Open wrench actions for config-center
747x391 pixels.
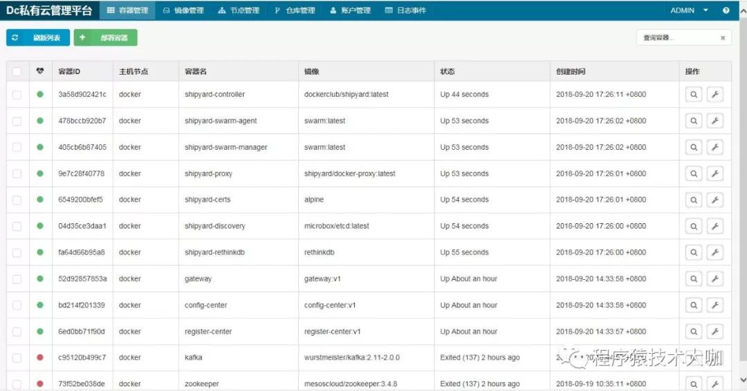(715, 305)
